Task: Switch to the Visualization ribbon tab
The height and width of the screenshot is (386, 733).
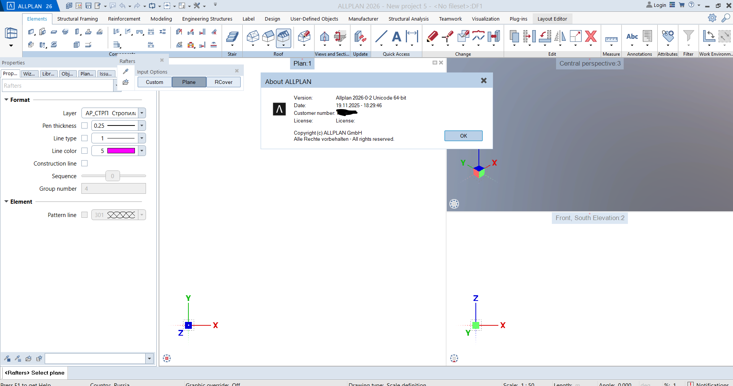Action: 486,19
